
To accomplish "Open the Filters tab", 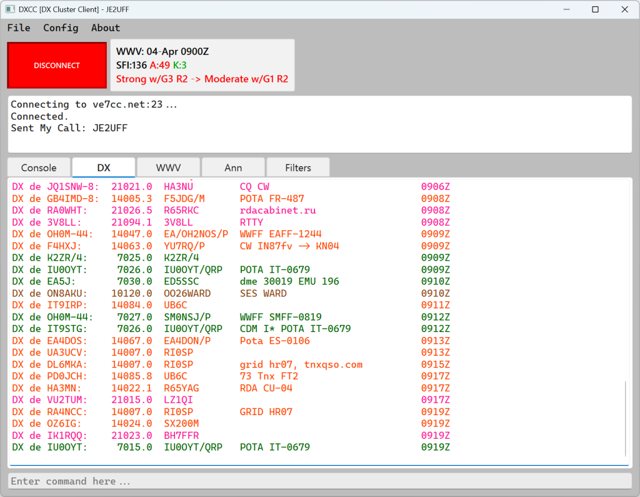I will (297, 168).
